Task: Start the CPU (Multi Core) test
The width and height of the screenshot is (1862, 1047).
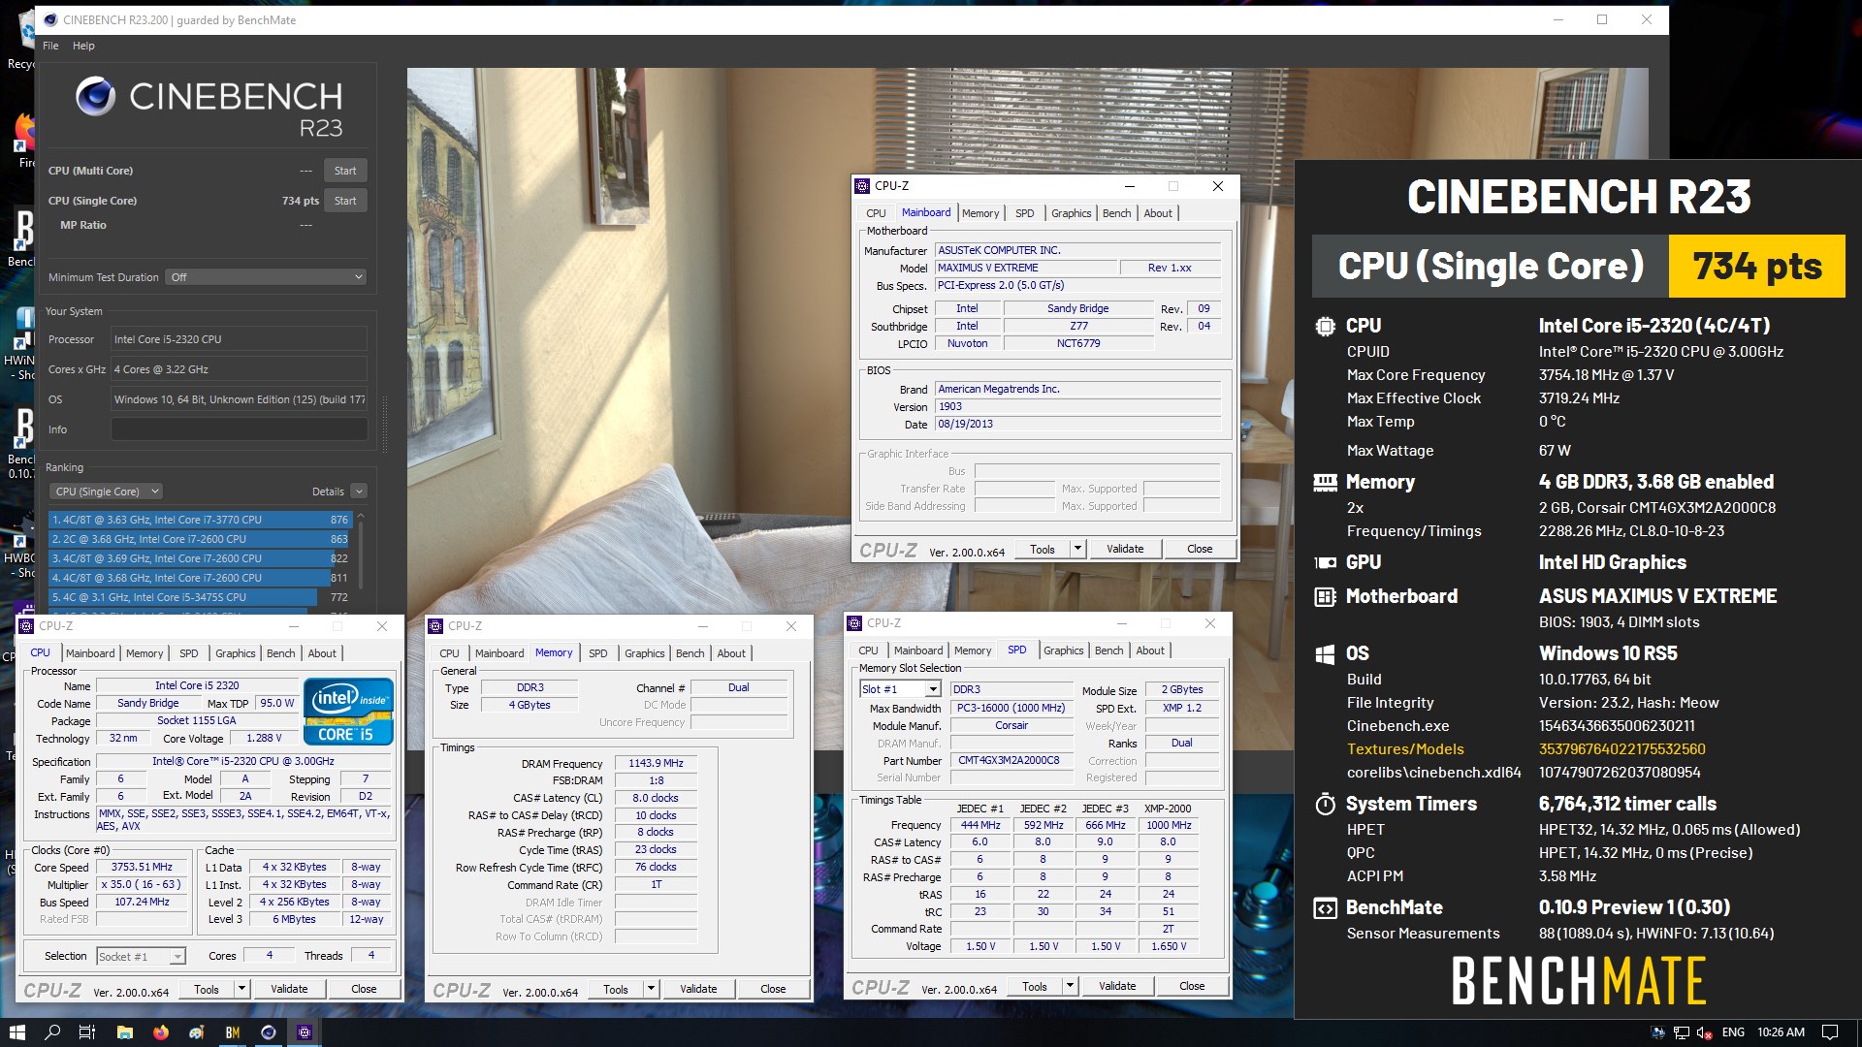Action: click(345, 171)
